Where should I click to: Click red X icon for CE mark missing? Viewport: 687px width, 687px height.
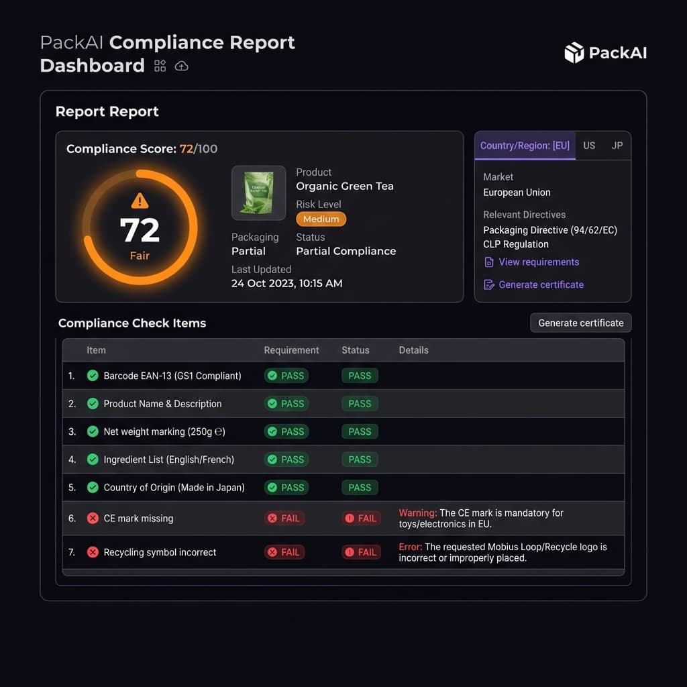tap(93, 519)
